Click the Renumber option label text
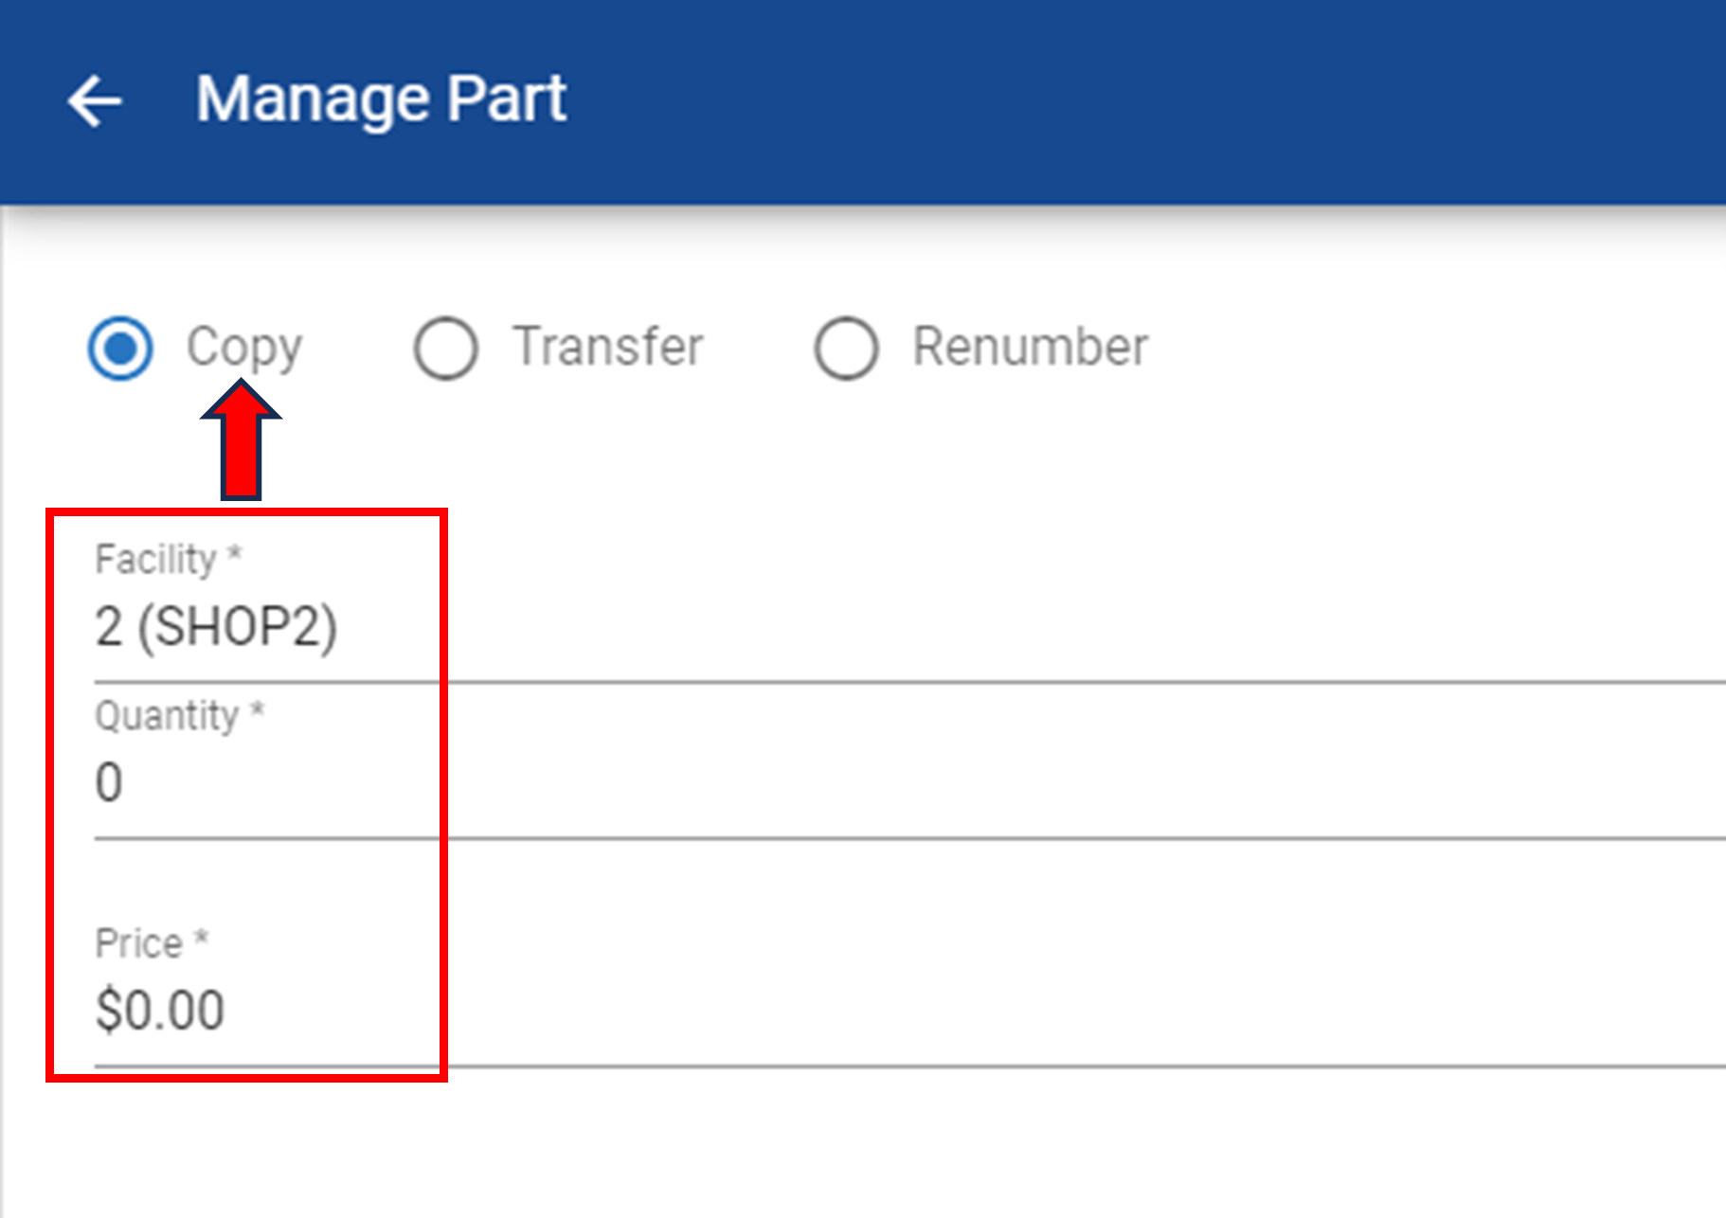The height and width of the screenshot is (1218, 1726). 1030,347
